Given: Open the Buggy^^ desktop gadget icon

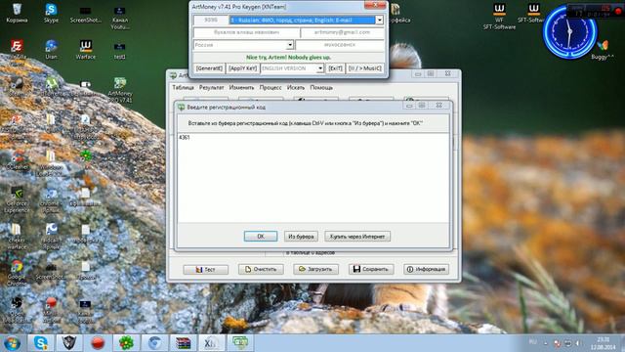Looking at the screenshot, I should (x=603, y=50).
